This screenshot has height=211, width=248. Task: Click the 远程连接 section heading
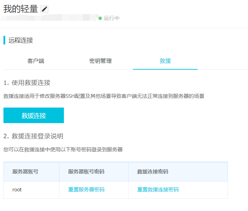[x=21, y=40]
